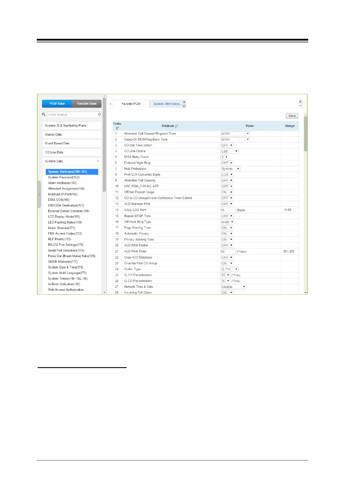Open Alarm Attributes(163)
This screenshot has width=345, height=488.
[x=62, y=183]
